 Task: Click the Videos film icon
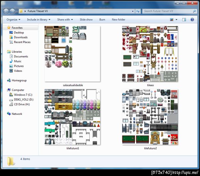[11, 71]
